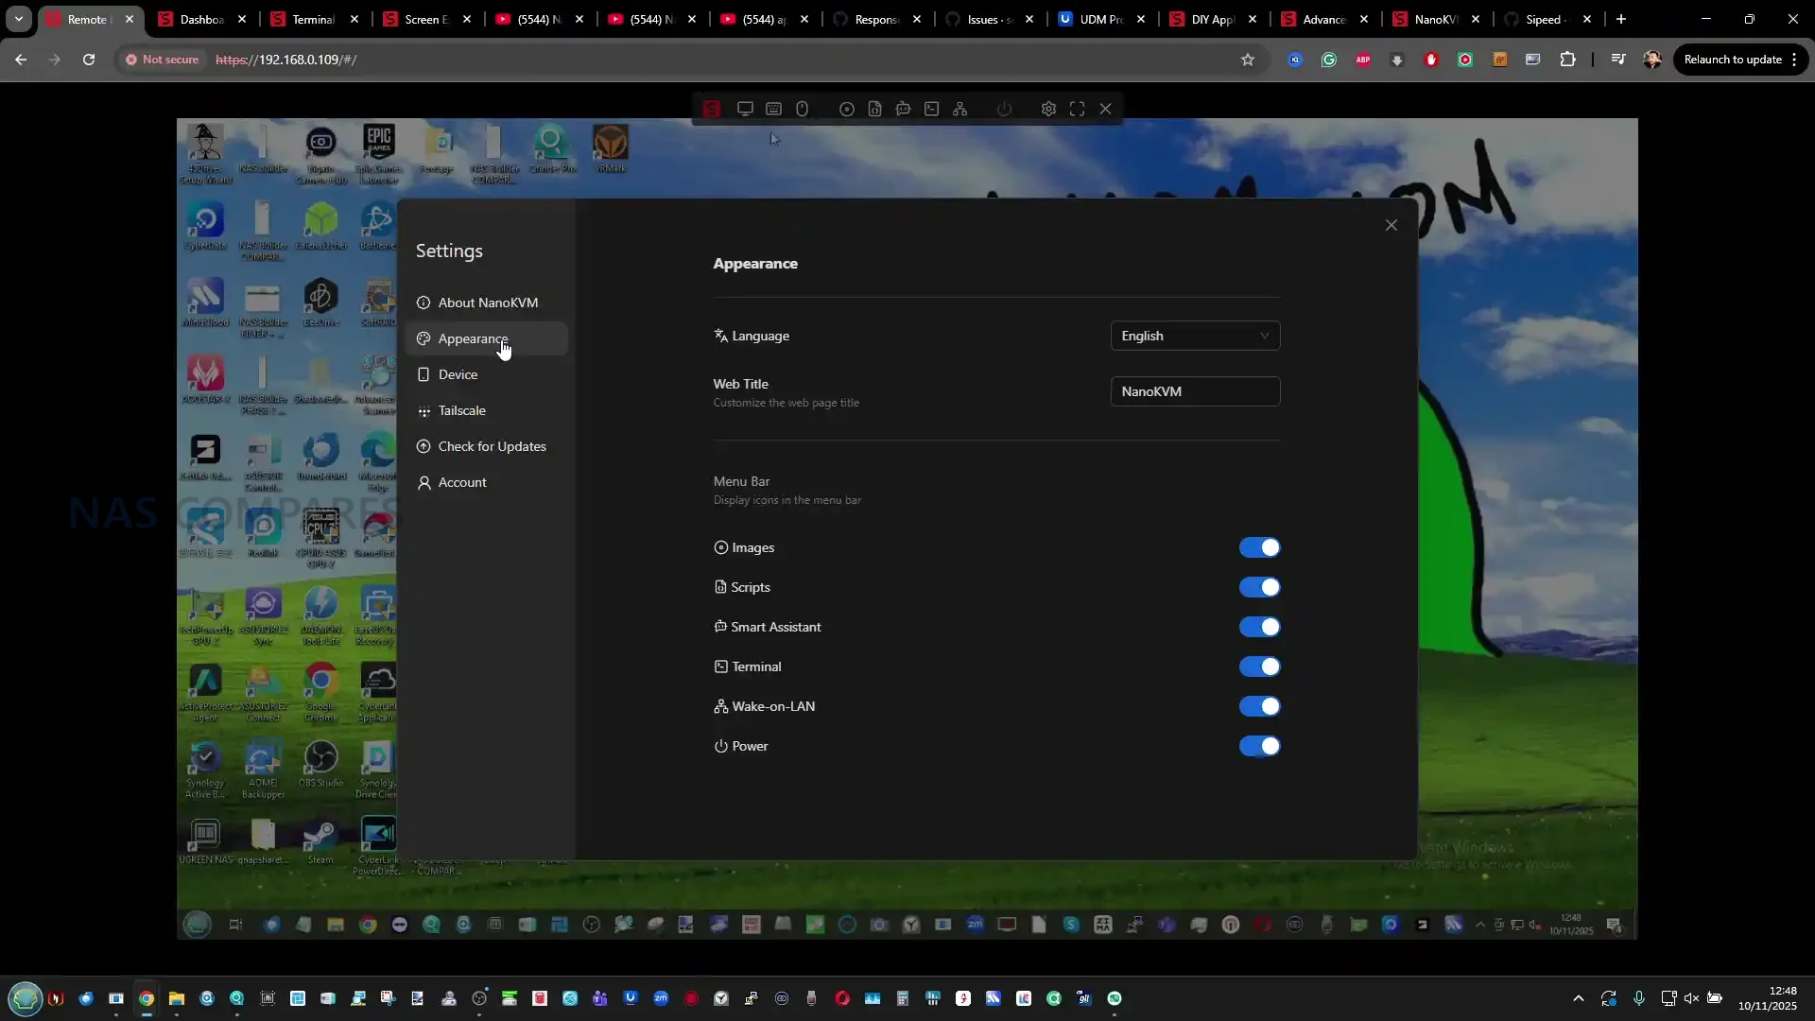Screen dimensions: 1815x1021
Task: Turn off the Smart Assistant toggle
Action: click(x=1259, y=627)
